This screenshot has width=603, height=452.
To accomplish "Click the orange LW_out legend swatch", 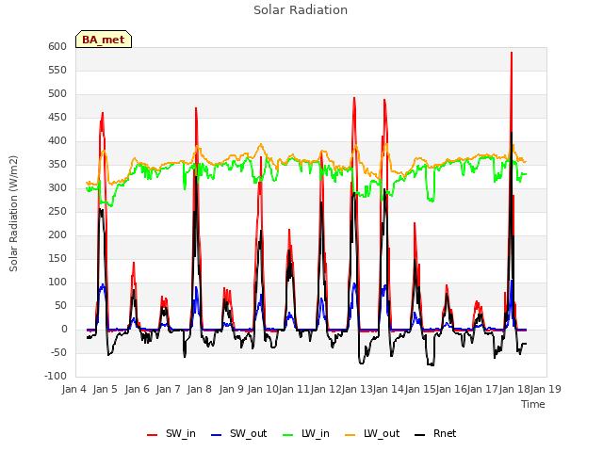I will [x=350, y=435].
